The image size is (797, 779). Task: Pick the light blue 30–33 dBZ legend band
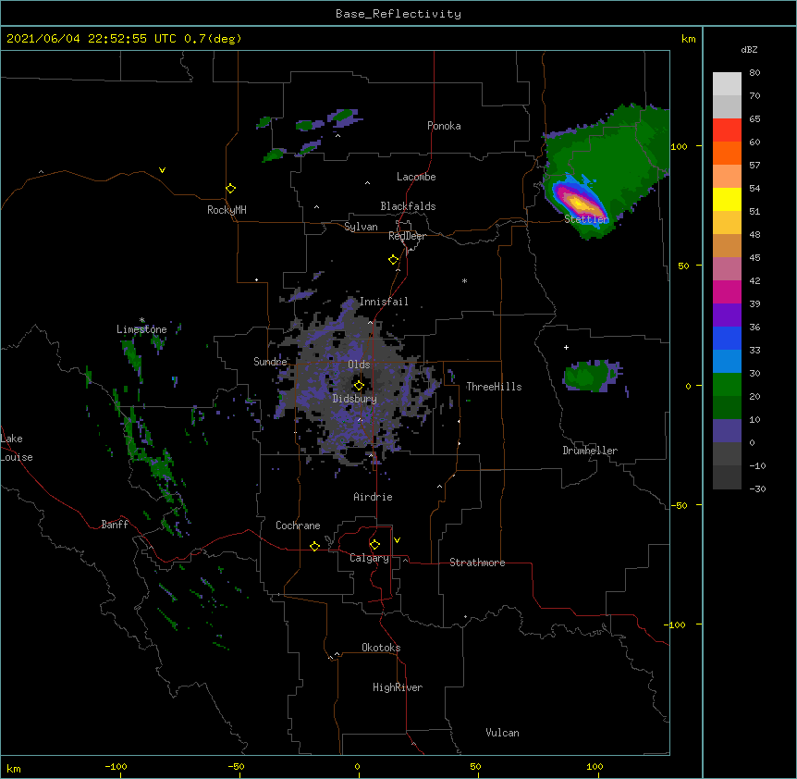point(727,362)
